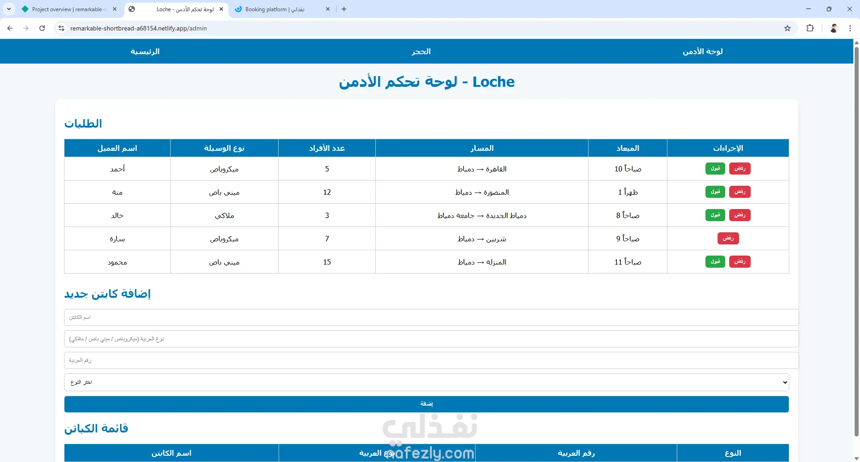This screenshot has width=860, height=462.
Task: Click the المنصورة → دمياط route cell
Action: point(482,192)
